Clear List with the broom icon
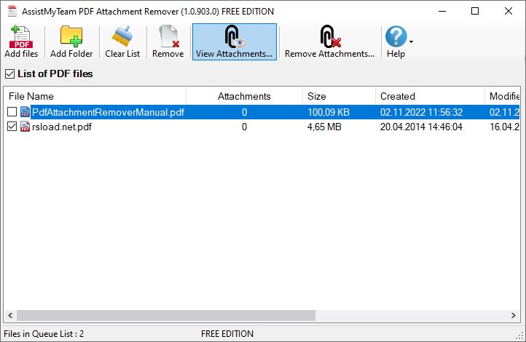Screen dimensions: 526x342 (122, 42)
